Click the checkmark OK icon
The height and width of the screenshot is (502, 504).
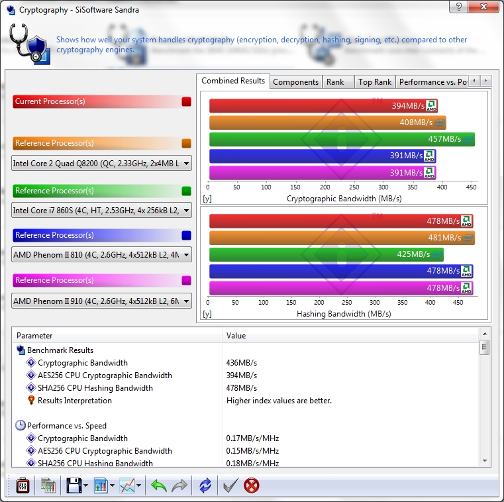[230, 485]
